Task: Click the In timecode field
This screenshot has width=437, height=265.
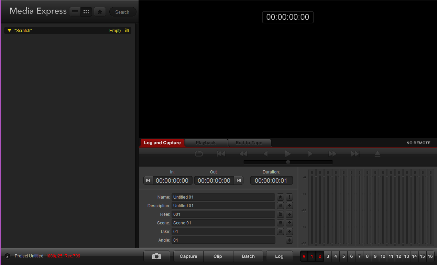Action: pos(172,180)
